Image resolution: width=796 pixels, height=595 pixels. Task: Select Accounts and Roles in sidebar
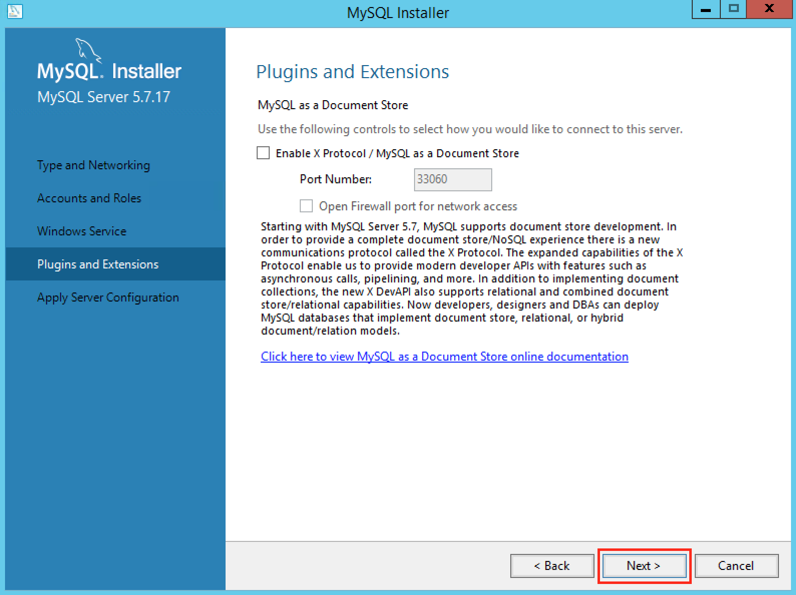coord(89,198)
